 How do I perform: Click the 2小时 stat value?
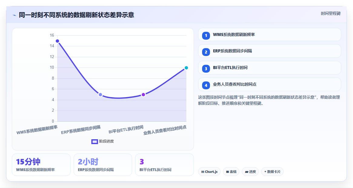pyautogui.click(x=88, y=162)
